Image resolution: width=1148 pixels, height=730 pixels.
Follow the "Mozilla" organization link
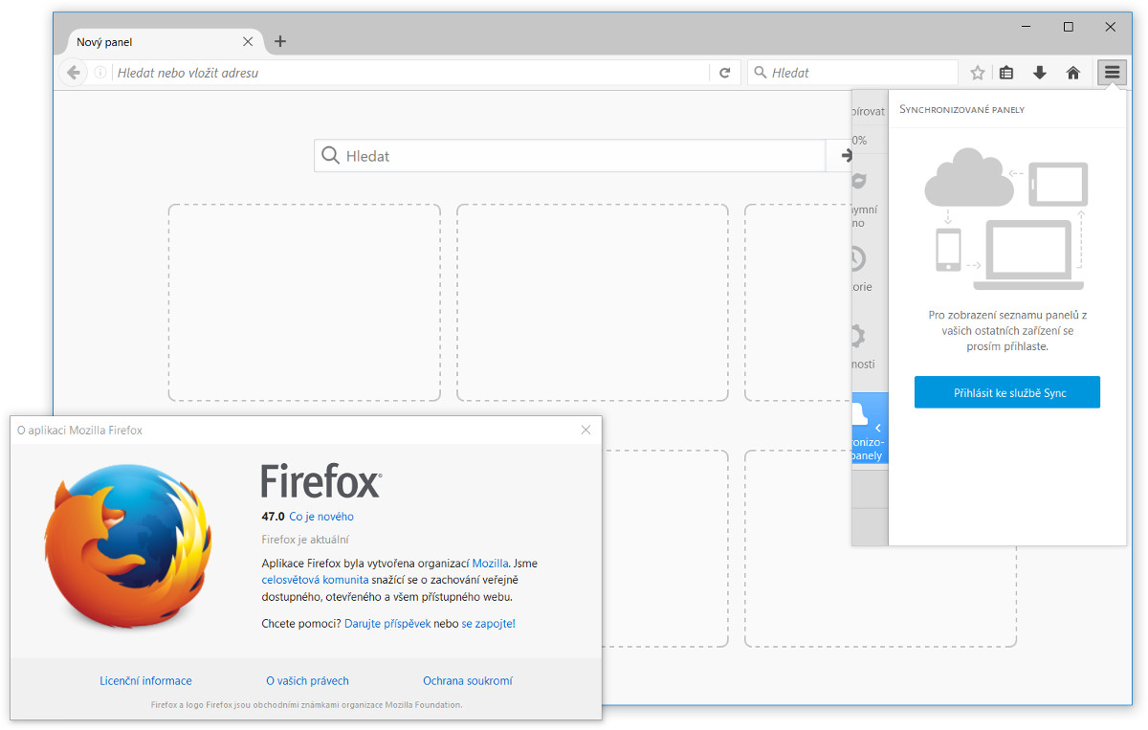pos(491,564)
